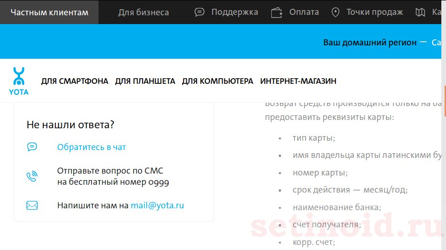Click the envelope icon beside Напишите нам
Viewport: 446px width, 250px height.
click(x=32, y=205)
